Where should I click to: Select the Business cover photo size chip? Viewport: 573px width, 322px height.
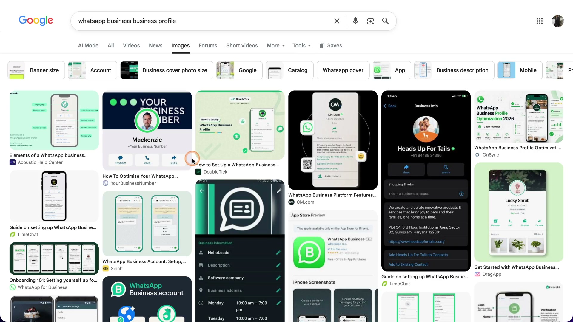pyautogui.click(x=167, y=70)
